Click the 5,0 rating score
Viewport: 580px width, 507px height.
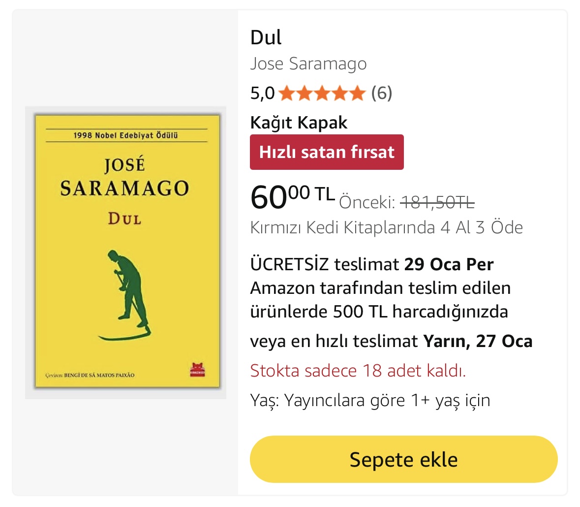click(x=262, y=93)
